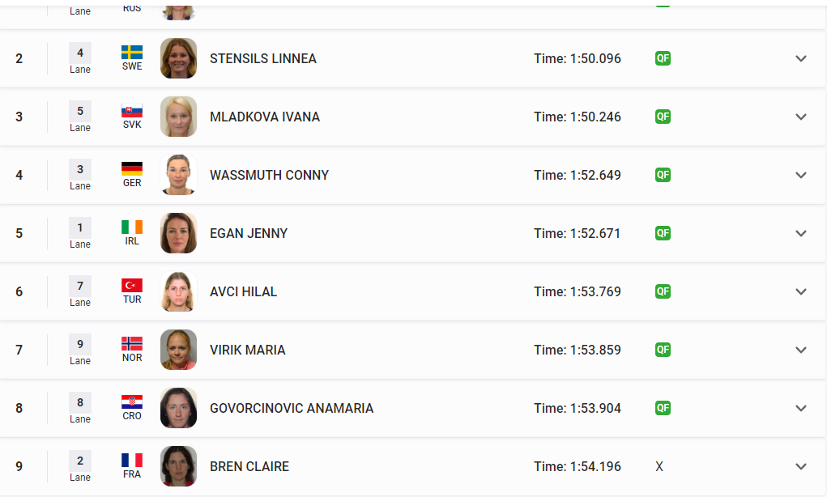Image resolution: width=827 pixels, height=497 pixels.
Task: Click the Turkey flag icon
Action: [x=132, y=286]
